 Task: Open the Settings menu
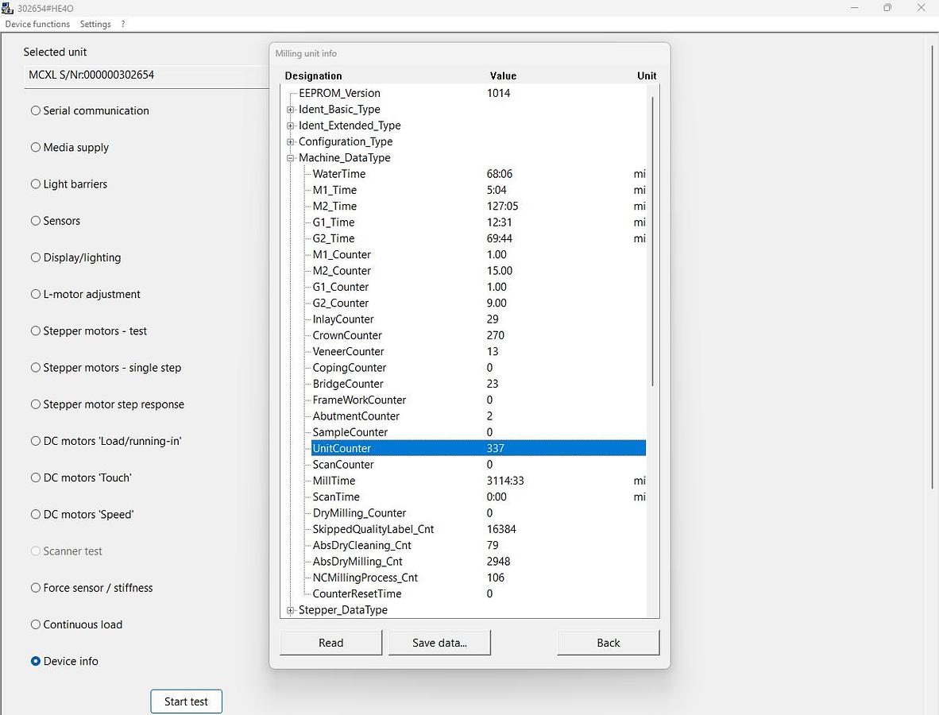coord(95,24)
